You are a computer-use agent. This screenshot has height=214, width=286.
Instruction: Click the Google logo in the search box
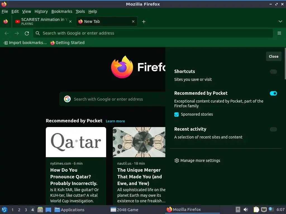pyautogui.click(x=67, y=99)
